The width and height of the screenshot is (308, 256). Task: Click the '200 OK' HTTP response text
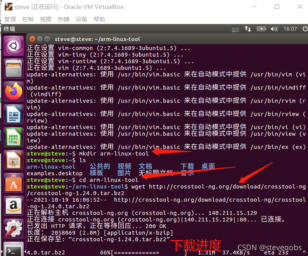coord(156,226)
